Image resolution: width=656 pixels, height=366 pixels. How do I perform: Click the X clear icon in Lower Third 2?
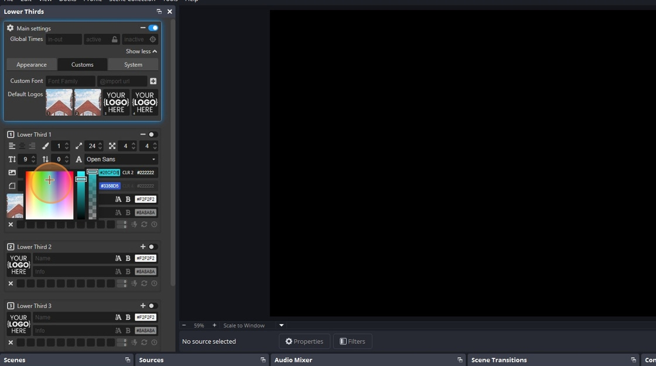click(11, 284)
